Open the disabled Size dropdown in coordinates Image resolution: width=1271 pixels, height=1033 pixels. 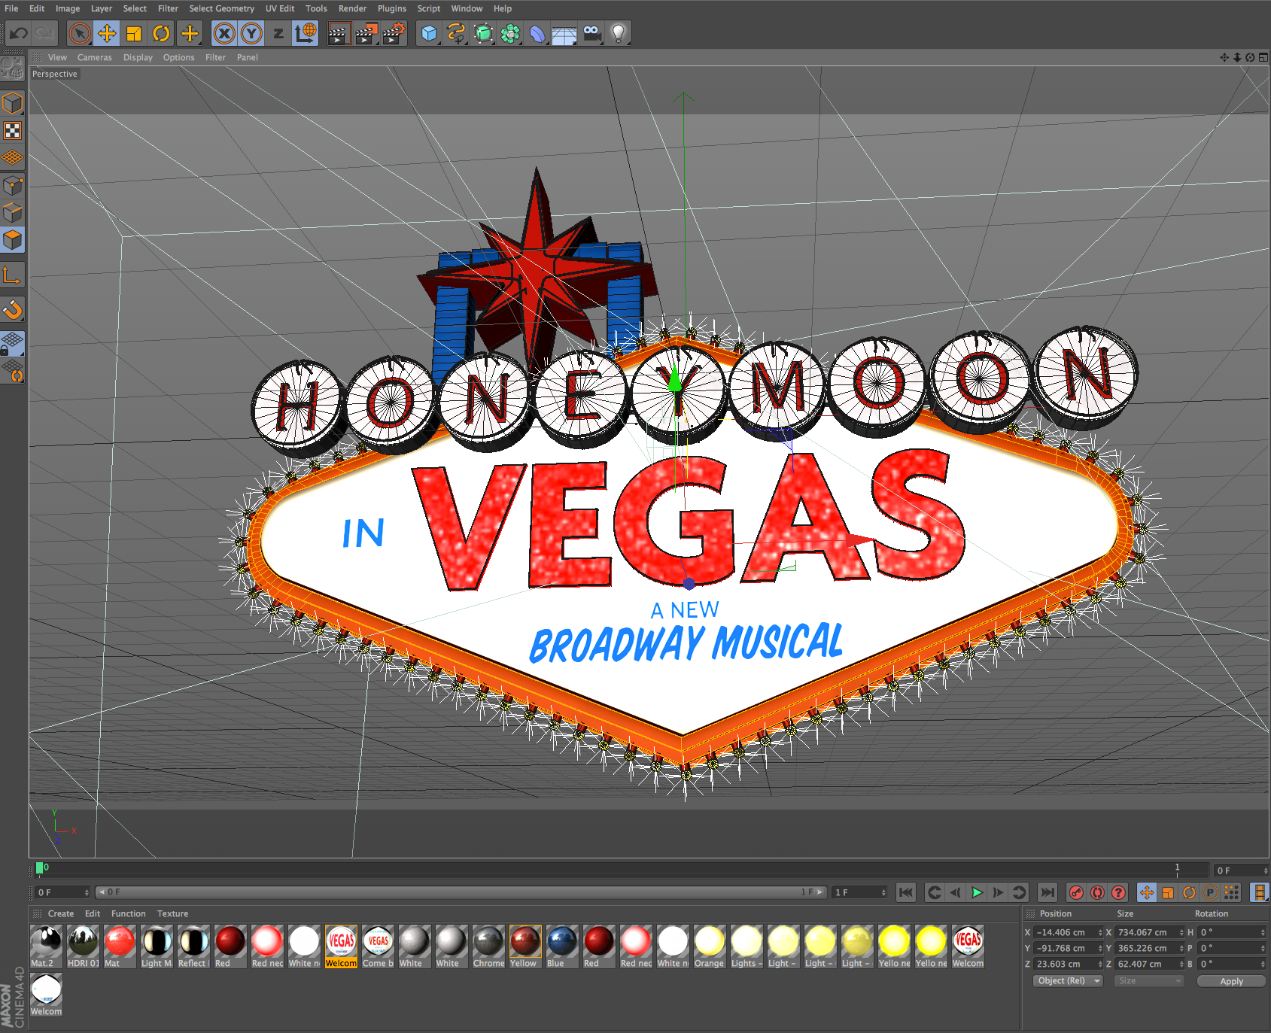[1150, 980]
